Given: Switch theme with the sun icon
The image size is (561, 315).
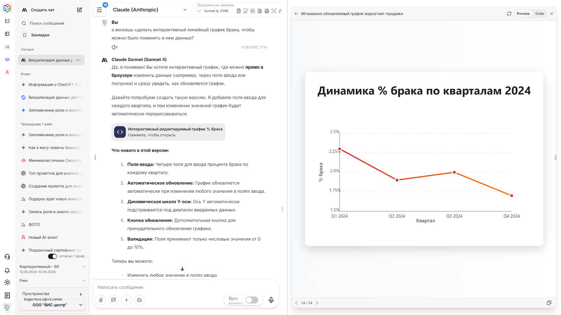Looking at the screenshot, I should pos(7,282).
